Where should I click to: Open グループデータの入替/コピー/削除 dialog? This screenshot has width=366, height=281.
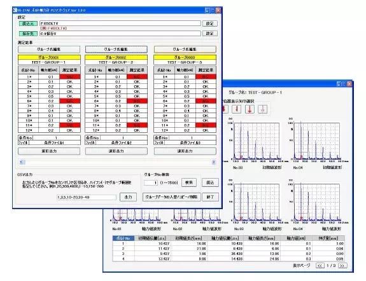[x=171, y=197]
